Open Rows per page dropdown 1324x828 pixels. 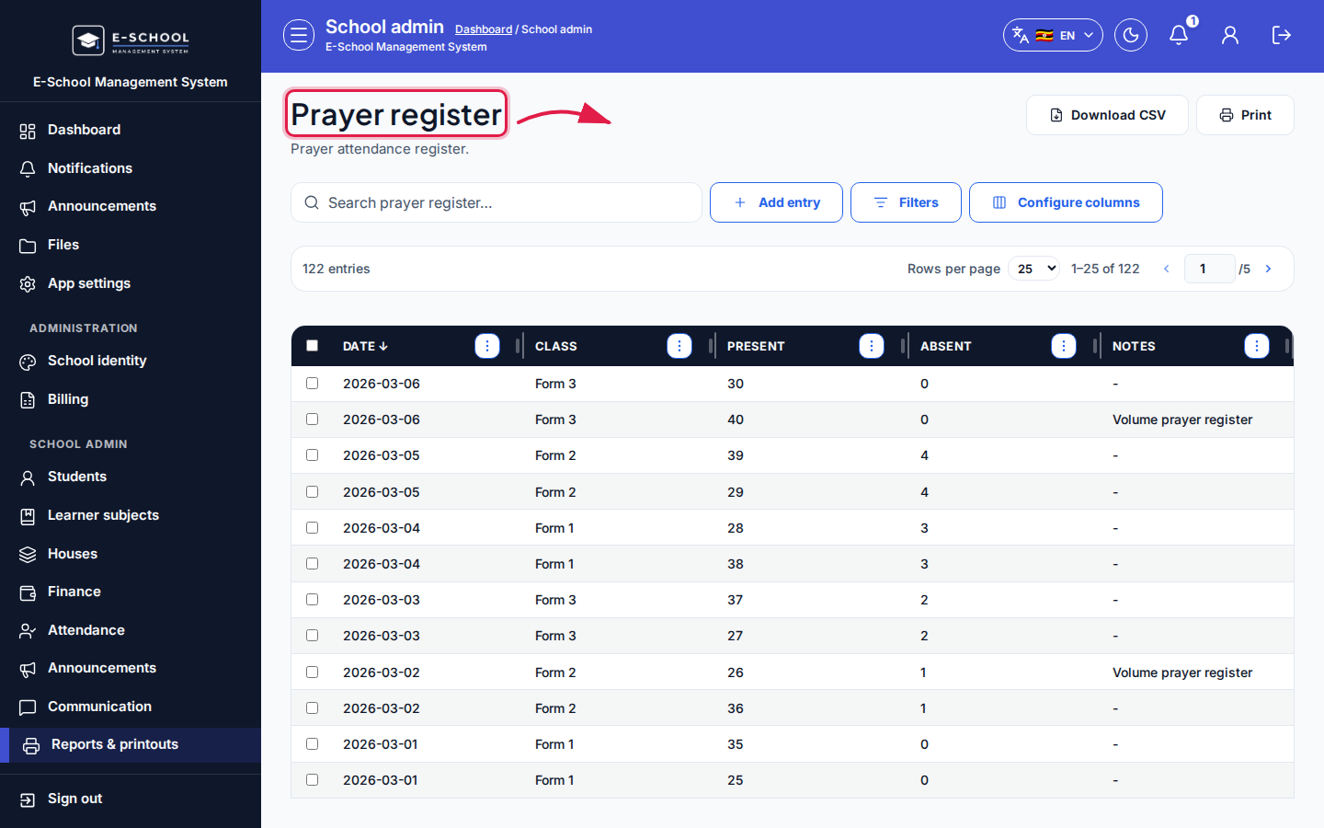(1034, 269)
